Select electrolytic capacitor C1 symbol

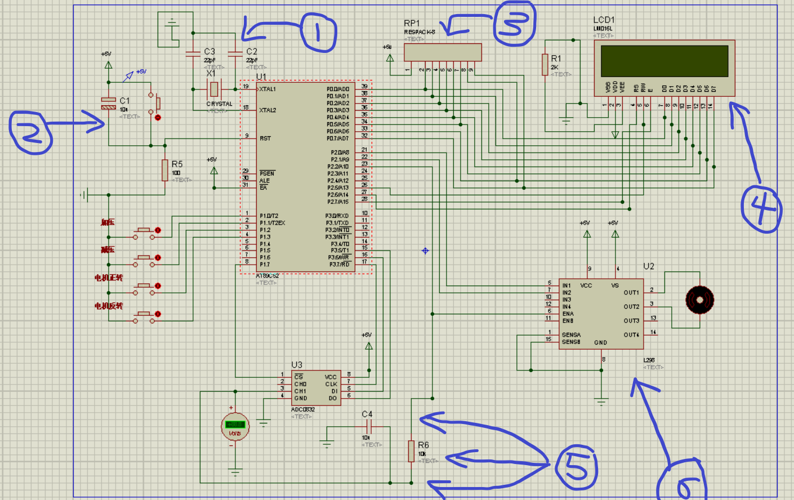109,104
